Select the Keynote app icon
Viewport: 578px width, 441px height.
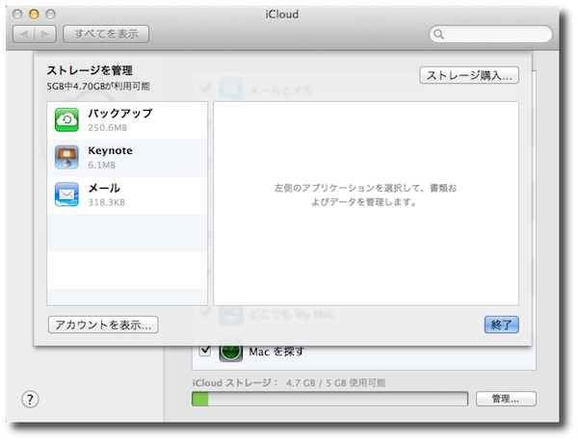tap(66, 157)
